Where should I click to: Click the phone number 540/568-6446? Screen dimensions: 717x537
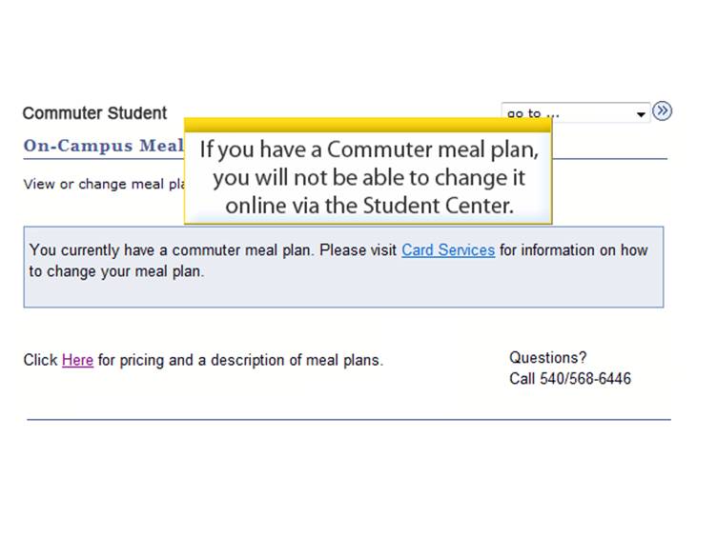click(x=585, y=379)
